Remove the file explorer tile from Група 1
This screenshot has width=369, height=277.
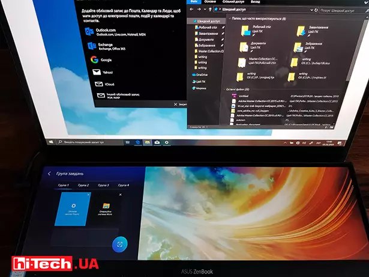click(x=121, y=195)
